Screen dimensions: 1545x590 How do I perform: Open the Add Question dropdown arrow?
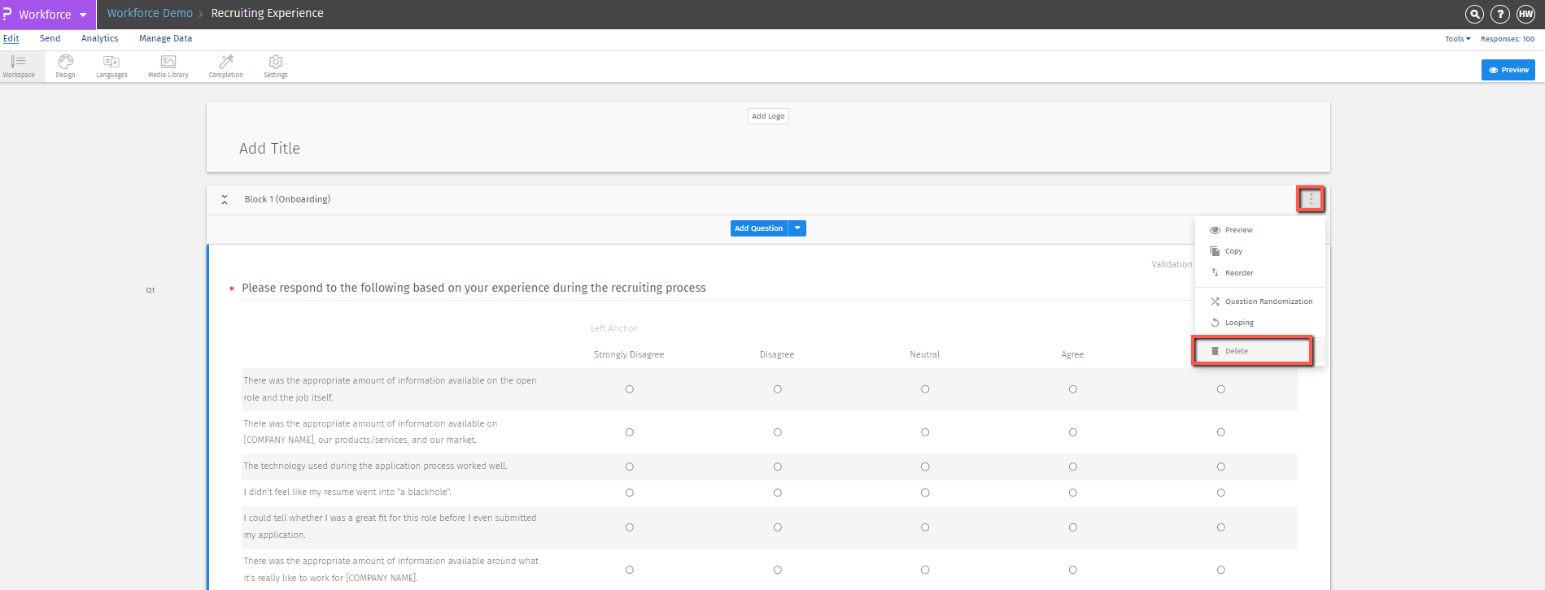pos(797,228)
